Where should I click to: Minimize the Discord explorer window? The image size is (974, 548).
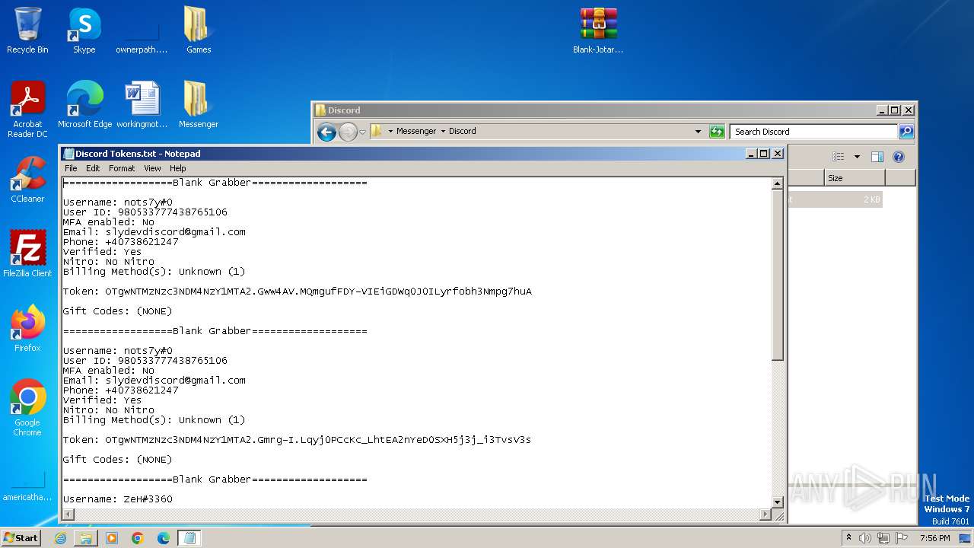pyautogui.click(x=881, y=110)
